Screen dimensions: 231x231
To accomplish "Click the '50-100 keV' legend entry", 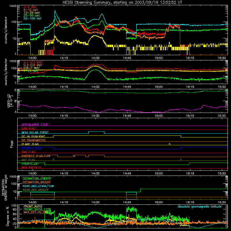I will 33,18.
